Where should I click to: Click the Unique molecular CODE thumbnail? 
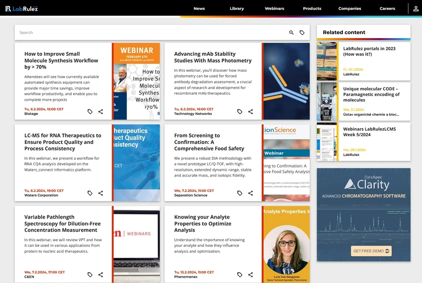pyautogui.click(x=327, y=101)
